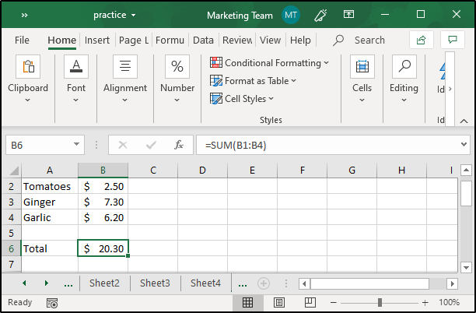Select the Garlic cell

50,217
